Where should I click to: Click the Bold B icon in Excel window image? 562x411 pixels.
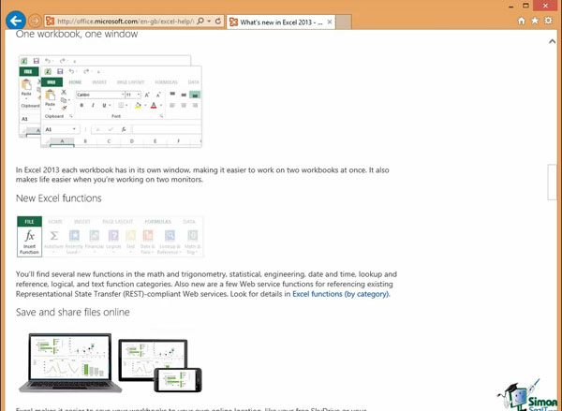tap(81, 105)
